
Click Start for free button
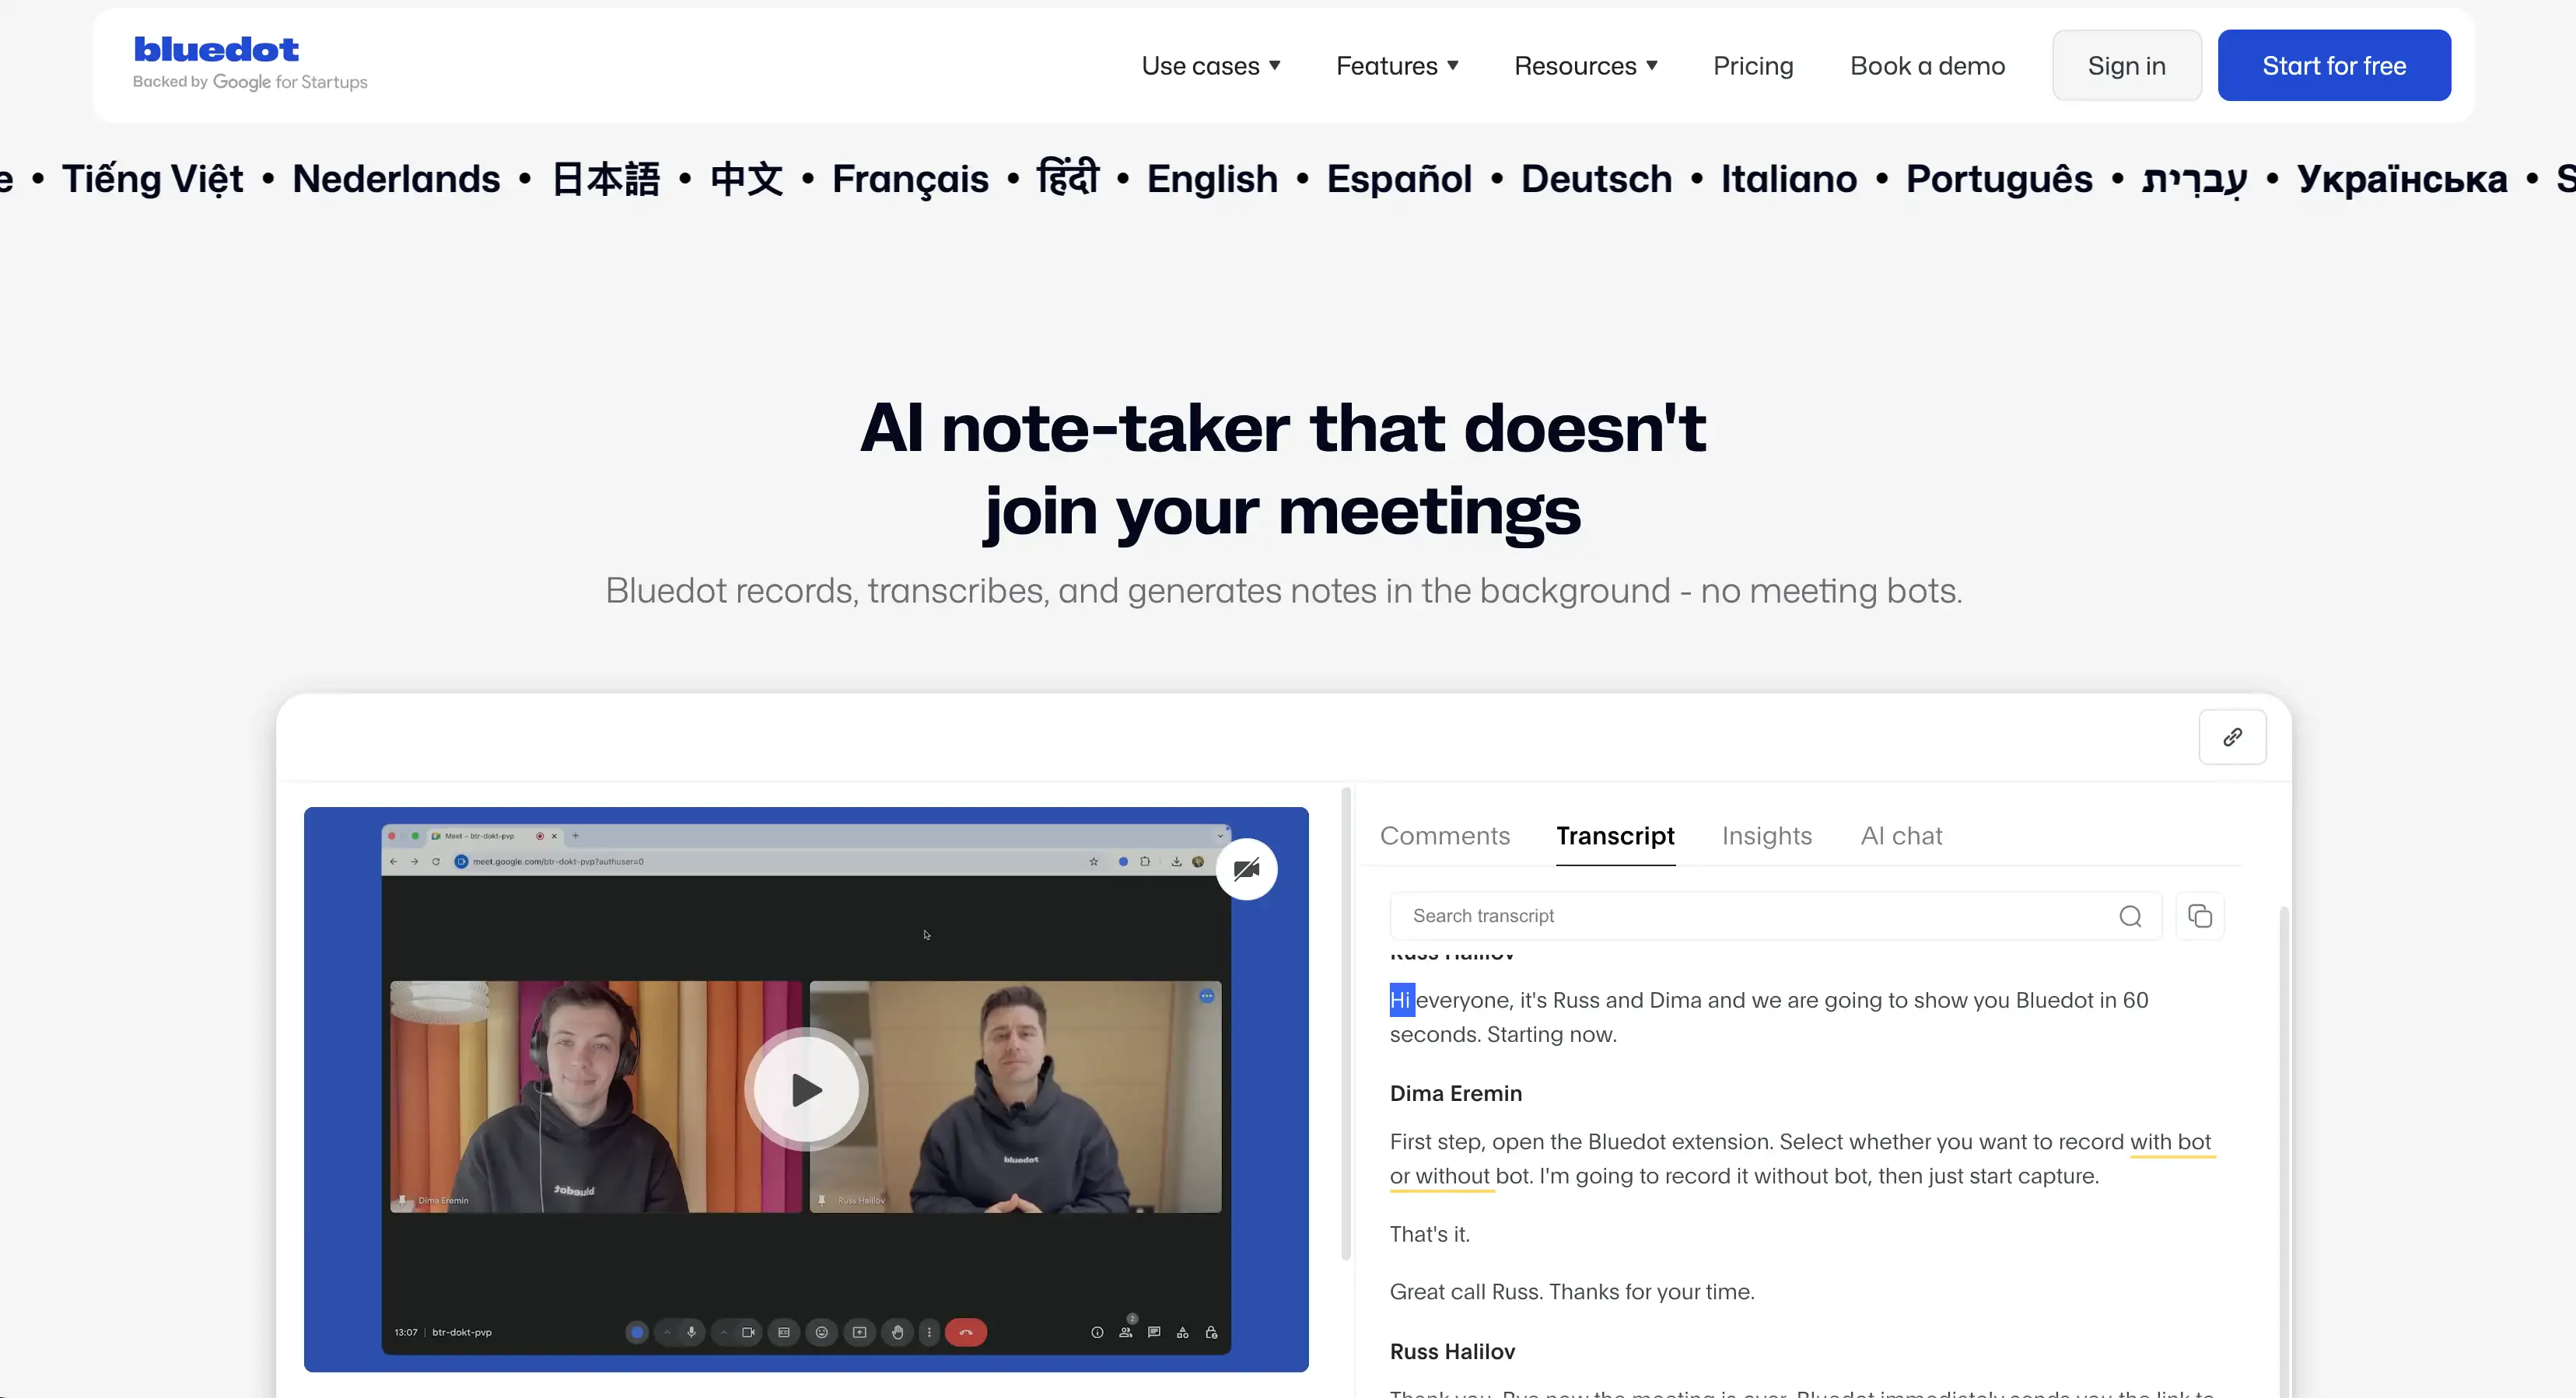pyautogui.click(x=2333, y=66)
